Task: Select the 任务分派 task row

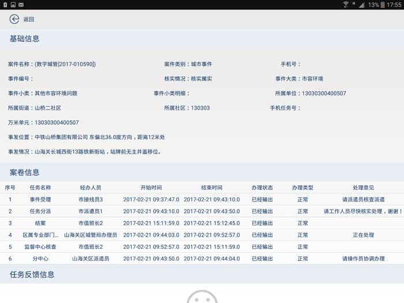Action: click(202, 211)
